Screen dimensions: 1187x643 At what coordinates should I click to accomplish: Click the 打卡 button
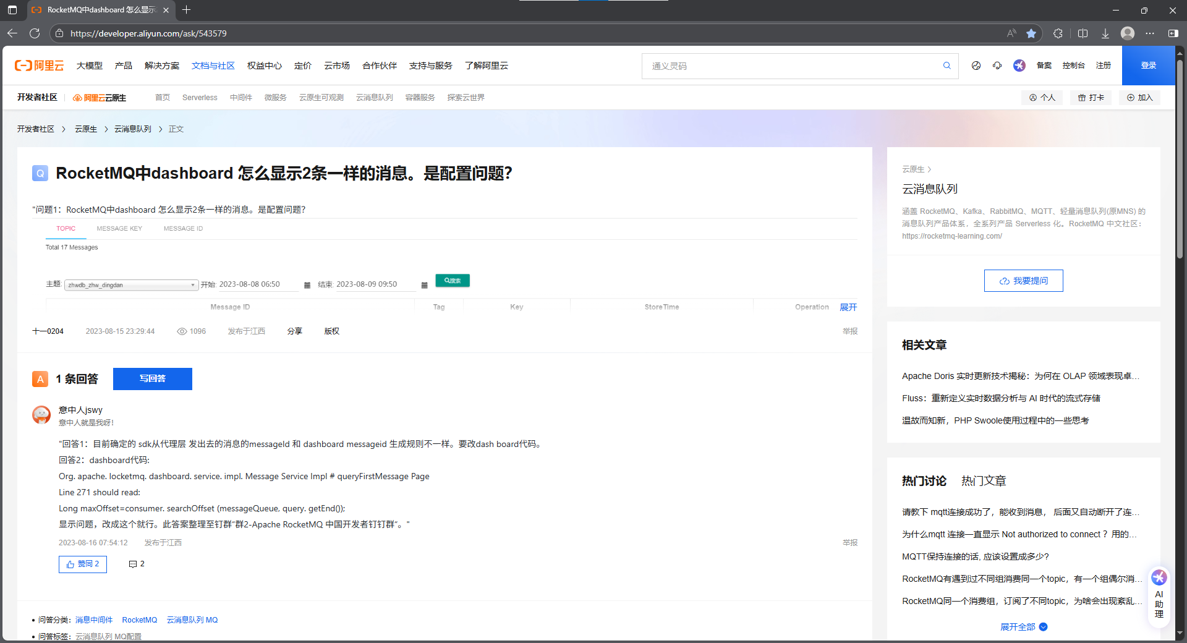(x=1091, y=98)
